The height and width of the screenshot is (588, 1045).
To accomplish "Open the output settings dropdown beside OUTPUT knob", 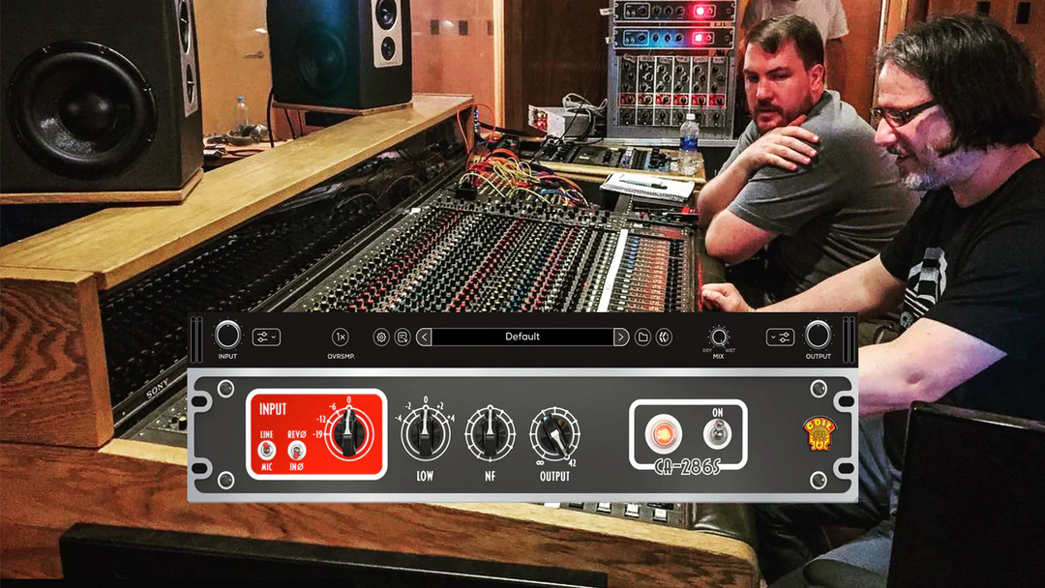I will [x=780, y=337].
